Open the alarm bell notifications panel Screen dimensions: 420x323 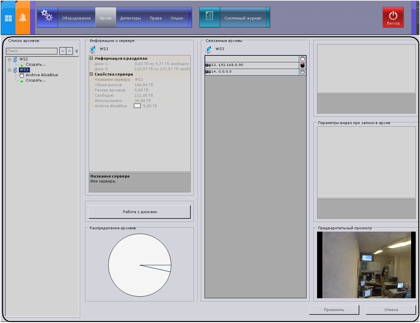pos(23,18)
